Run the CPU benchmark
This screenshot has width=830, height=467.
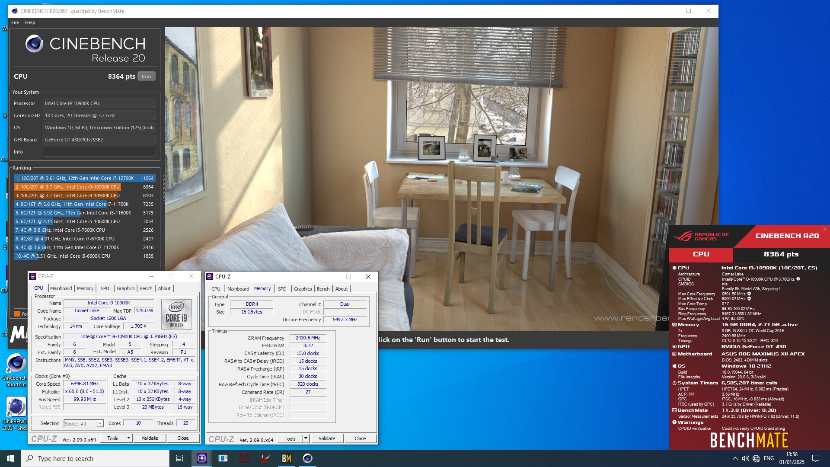[147, 77]
